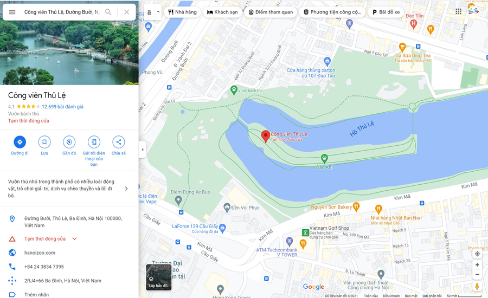Save place with the Lưu bookmark icon

(44, 142)
